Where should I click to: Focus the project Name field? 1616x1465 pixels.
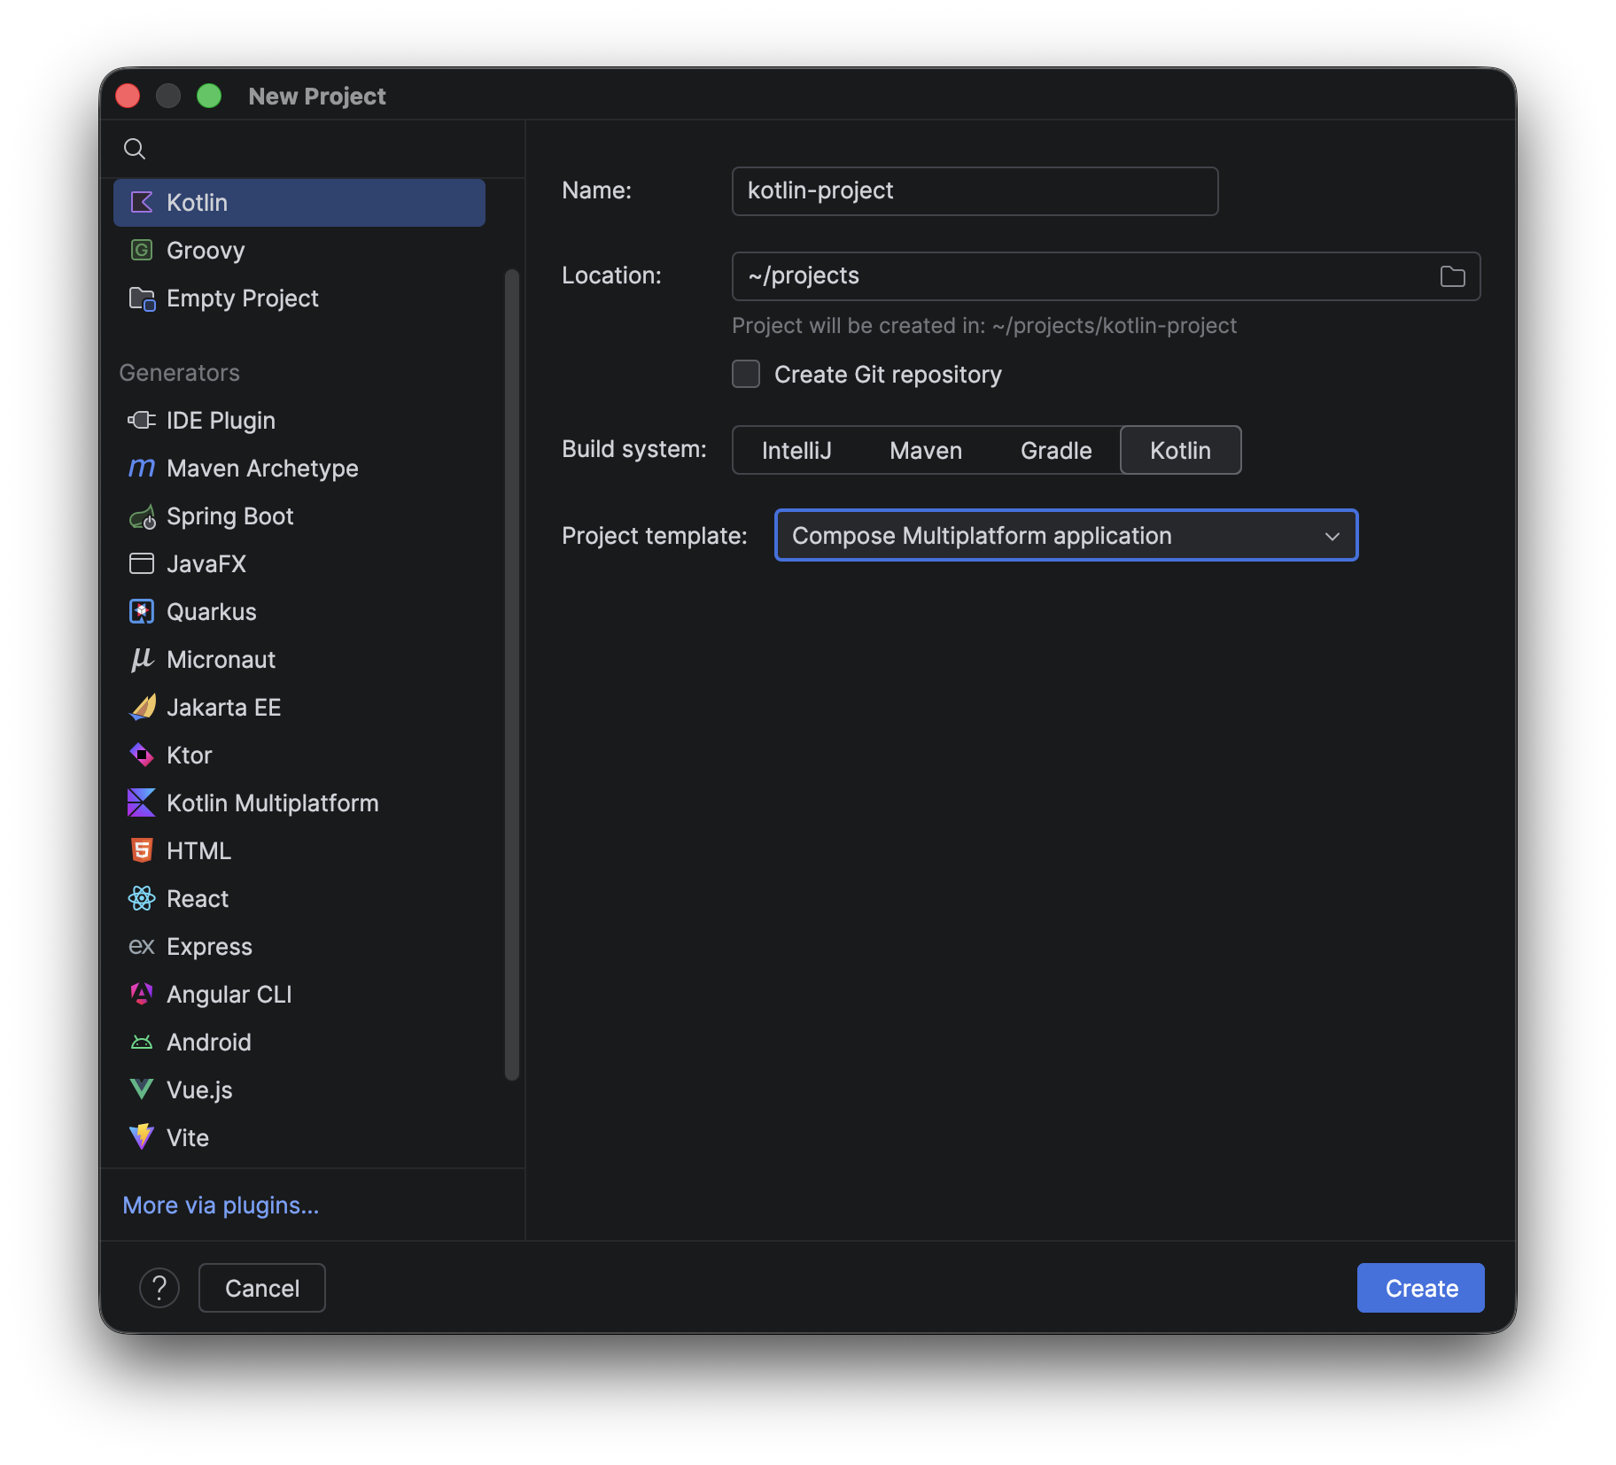point(975,191)
